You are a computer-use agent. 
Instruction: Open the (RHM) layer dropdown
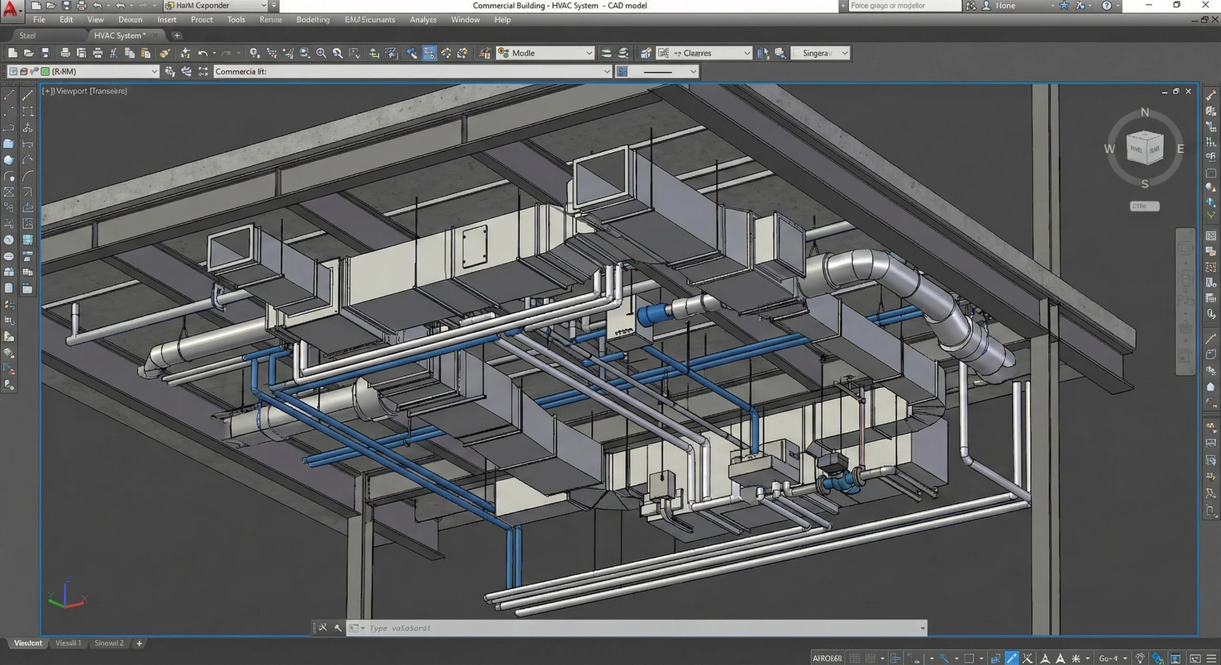(154, 71)
